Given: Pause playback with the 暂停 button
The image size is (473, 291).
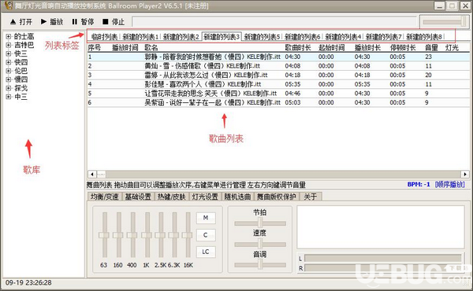Looking at the screenshot, I should point(83,22).
